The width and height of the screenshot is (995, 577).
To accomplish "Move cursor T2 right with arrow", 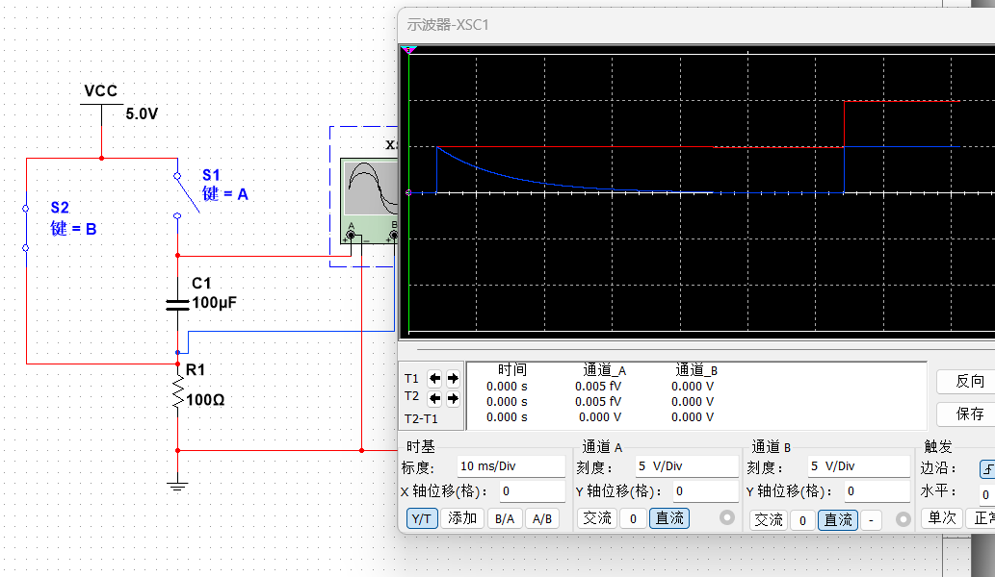I will (x=453, y=398).
